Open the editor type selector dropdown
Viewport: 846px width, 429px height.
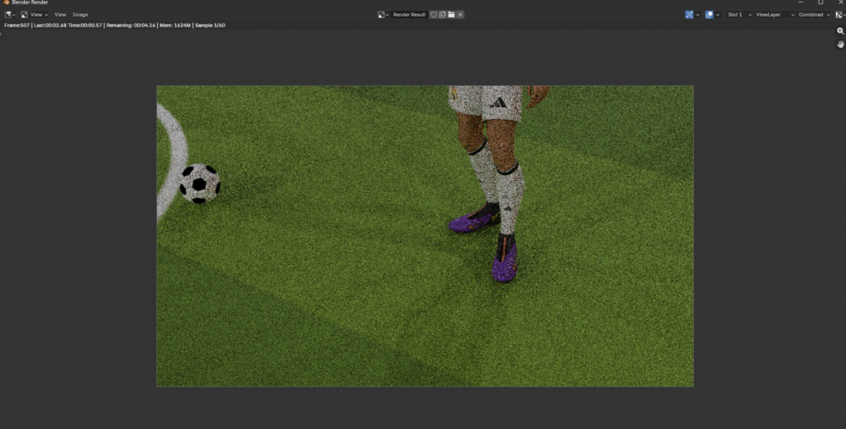coord(10,15)
